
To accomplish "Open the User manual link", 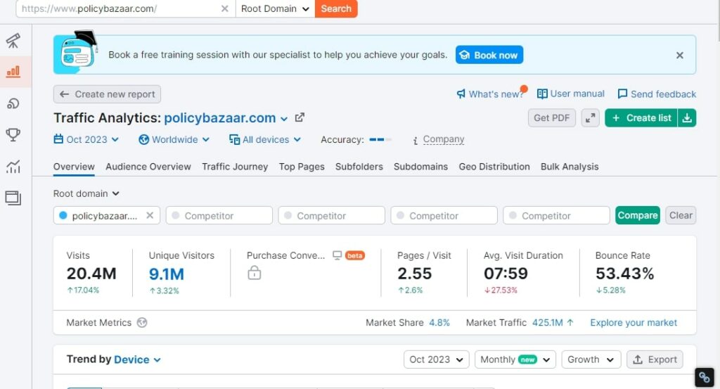I will (x=571, y=94).
